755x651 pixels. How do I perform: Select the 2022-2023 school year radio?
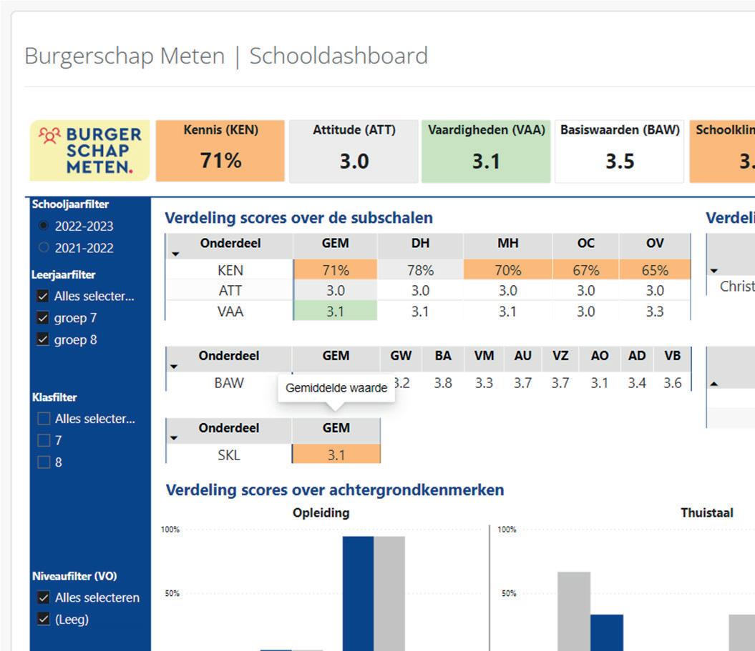44,226
